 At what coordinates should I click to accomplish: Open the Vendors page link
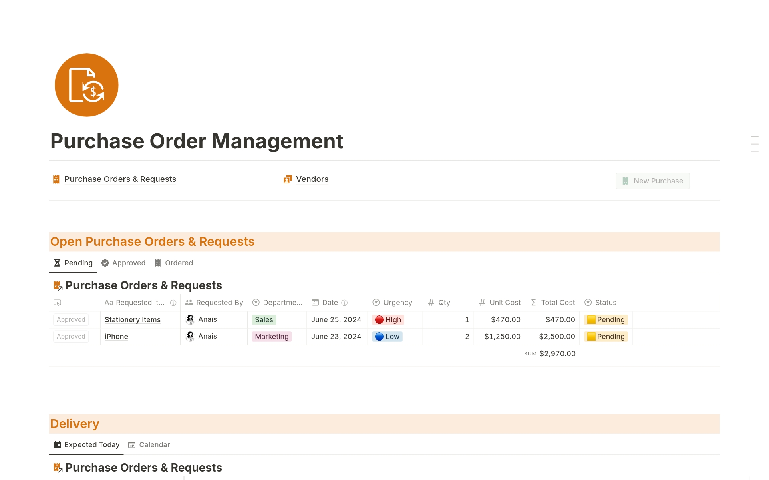click(x=312, y=179)
